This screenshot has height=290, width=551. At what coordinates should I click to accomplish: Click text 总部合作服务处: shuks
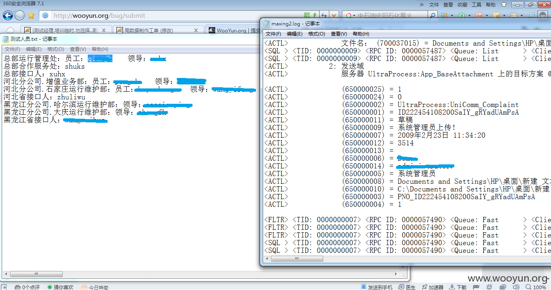(44, 66)
